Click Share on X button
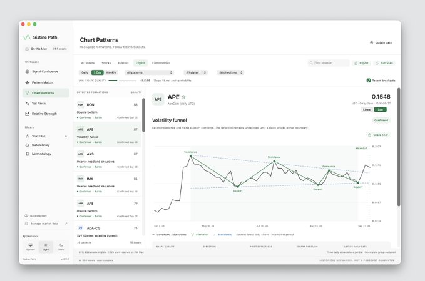 (378, 135)
